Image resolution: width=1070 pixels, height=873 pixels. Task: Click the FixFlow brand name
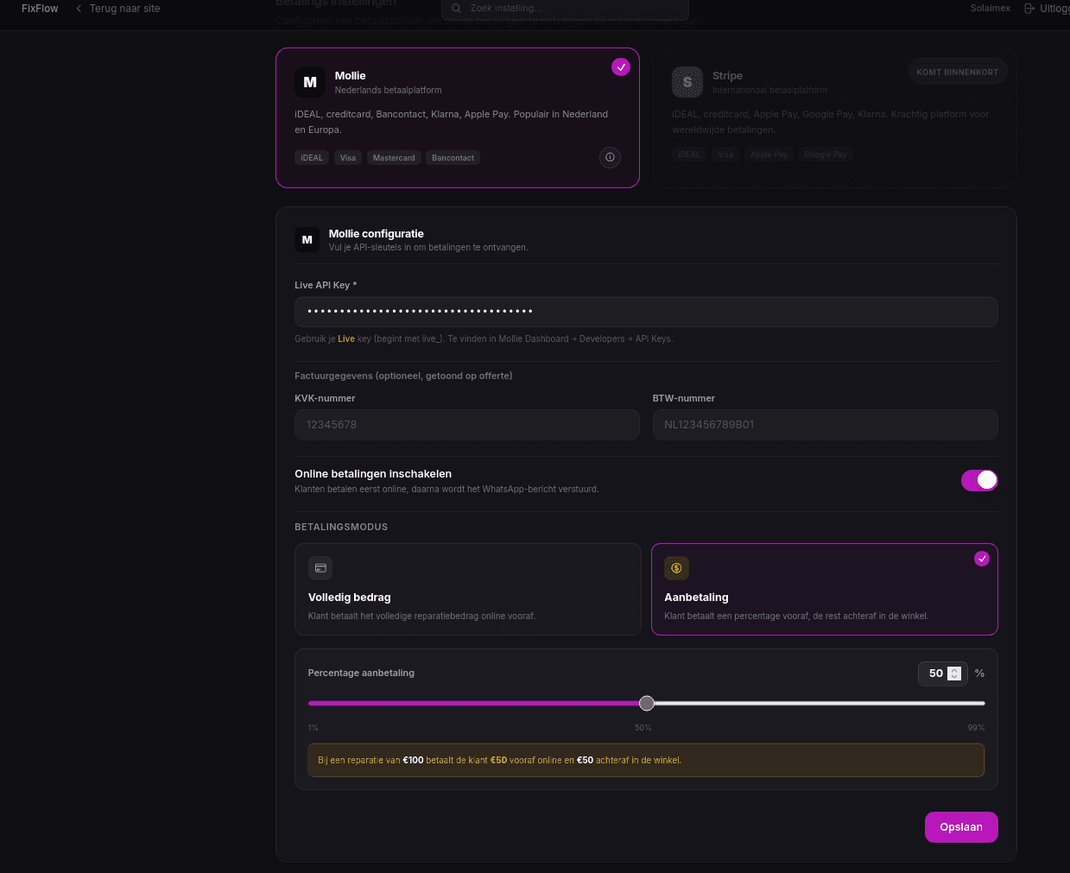[x=40, y=8]
